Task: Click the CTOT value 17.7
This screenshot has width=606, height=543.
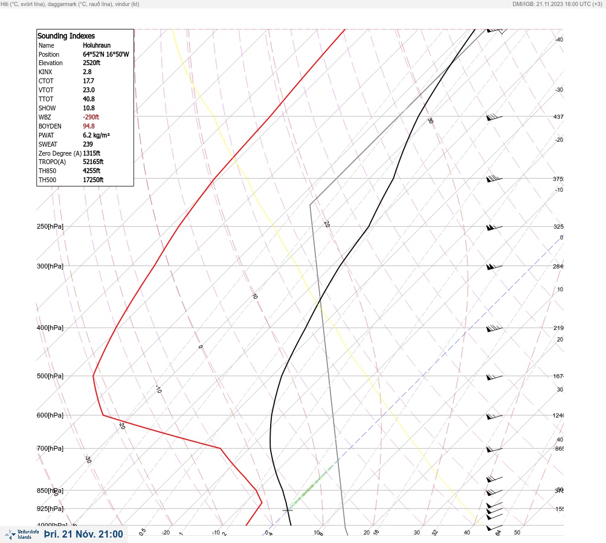Action: (x=88, y=81)
